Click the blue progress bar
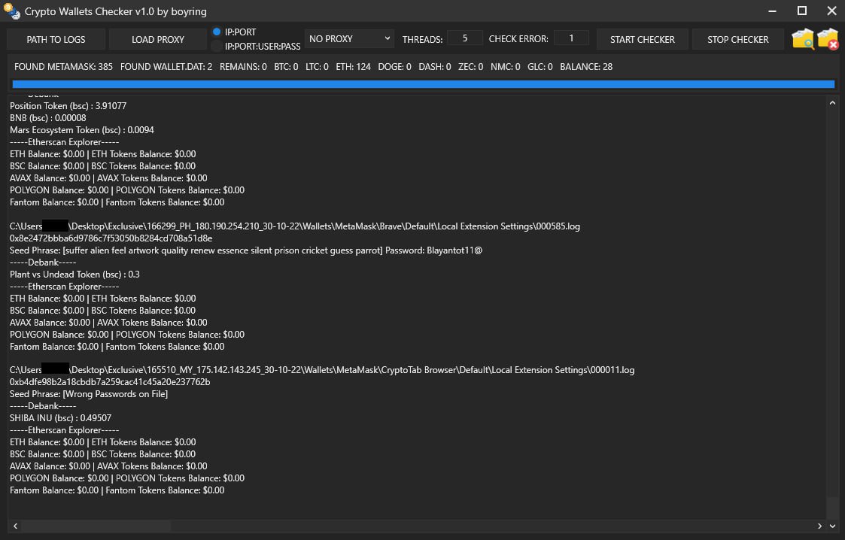 point(421,84)
